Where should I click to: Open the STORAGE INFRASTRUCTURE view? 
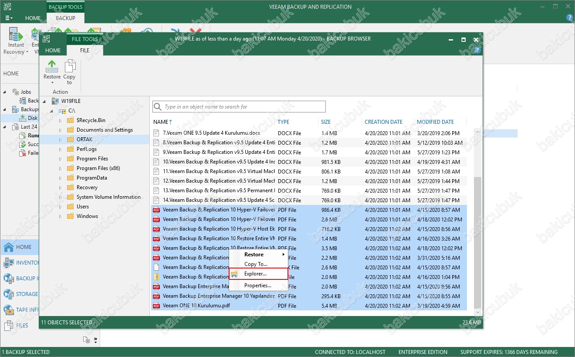[x=21, y=294]
